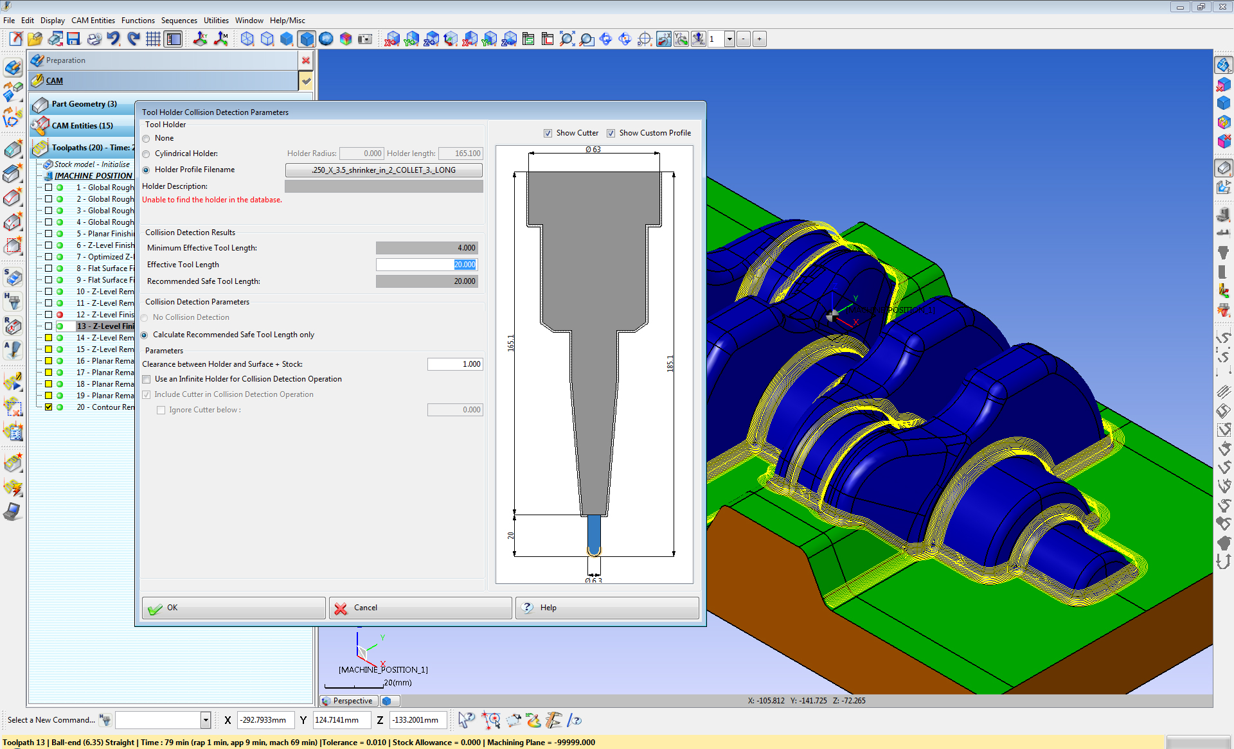Expand the Part Geometry (3) section
The image size is (1234, 749).
[84, 104]
